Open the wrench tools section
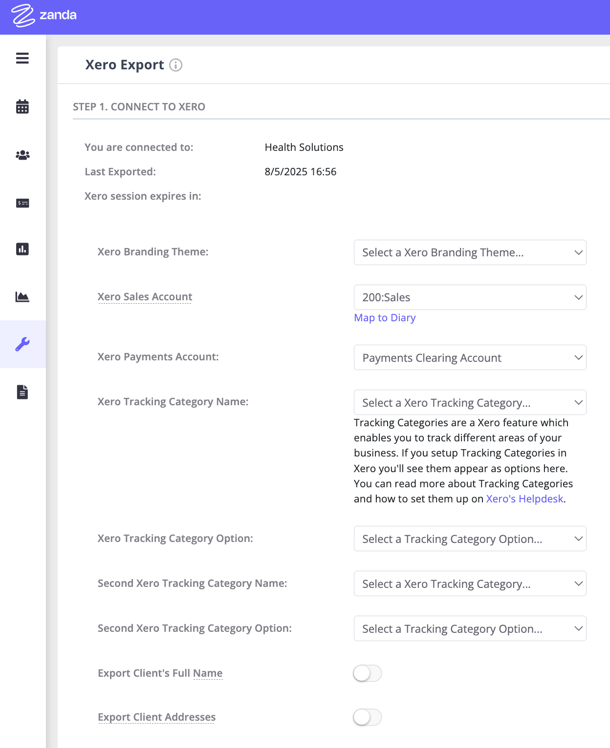Viewport: 610px width, 748px height. coord(22,344)
